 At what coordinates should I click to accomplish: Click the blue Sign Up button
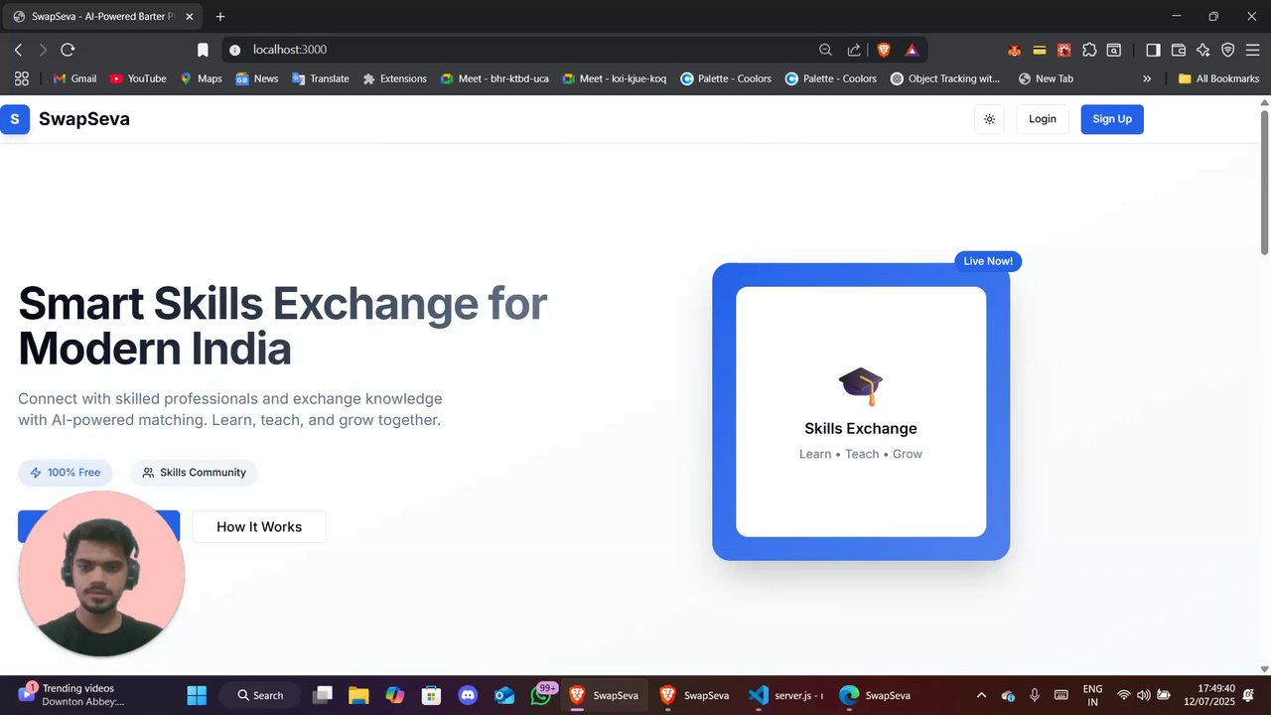point(1112,119)
